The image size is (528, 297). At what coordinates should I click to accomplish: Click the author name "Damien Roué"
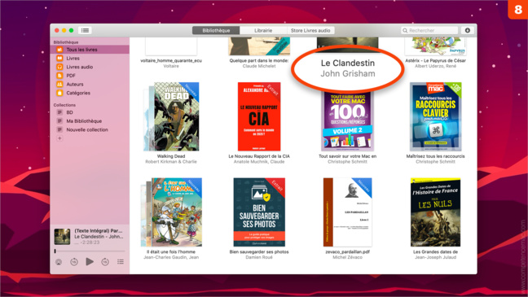tap(259, 257)
